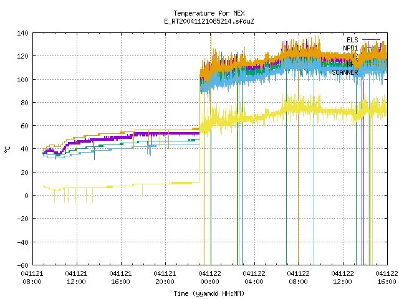The height and width of the screenshot is (299, 399).
Task: Select the filename E_RT20041121085214.sfduZ subtitle
Action: click(209, 21)
